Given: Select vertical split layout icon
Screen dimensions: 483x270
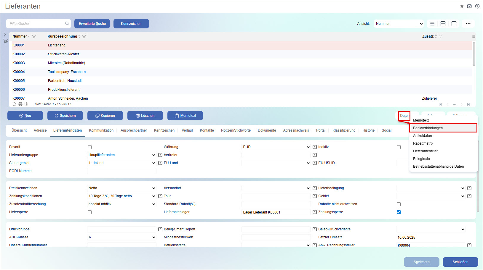Looking at the screenshot, I should click(454, 24).
